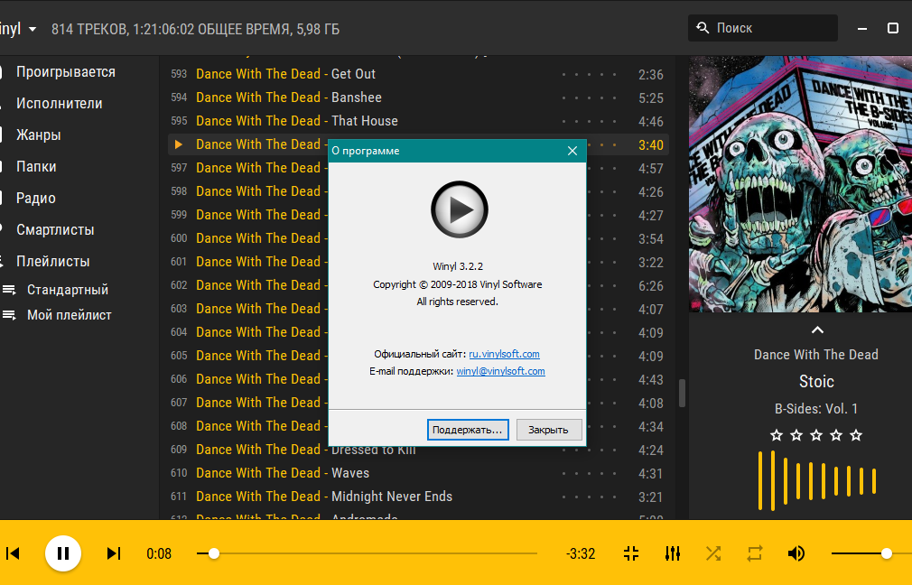The height and width of the screenshot is (585, 912).
Task: Maximize the Winyl window
Action: 893,28
